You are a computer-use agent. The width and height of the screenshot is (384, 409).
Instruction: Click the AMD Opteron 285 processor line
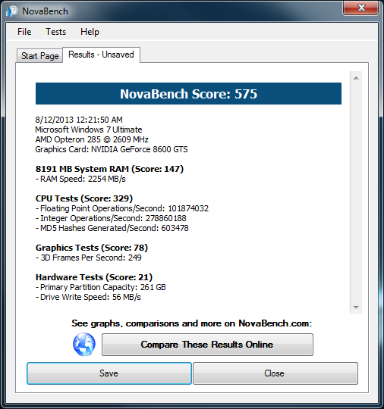point(92,139)
